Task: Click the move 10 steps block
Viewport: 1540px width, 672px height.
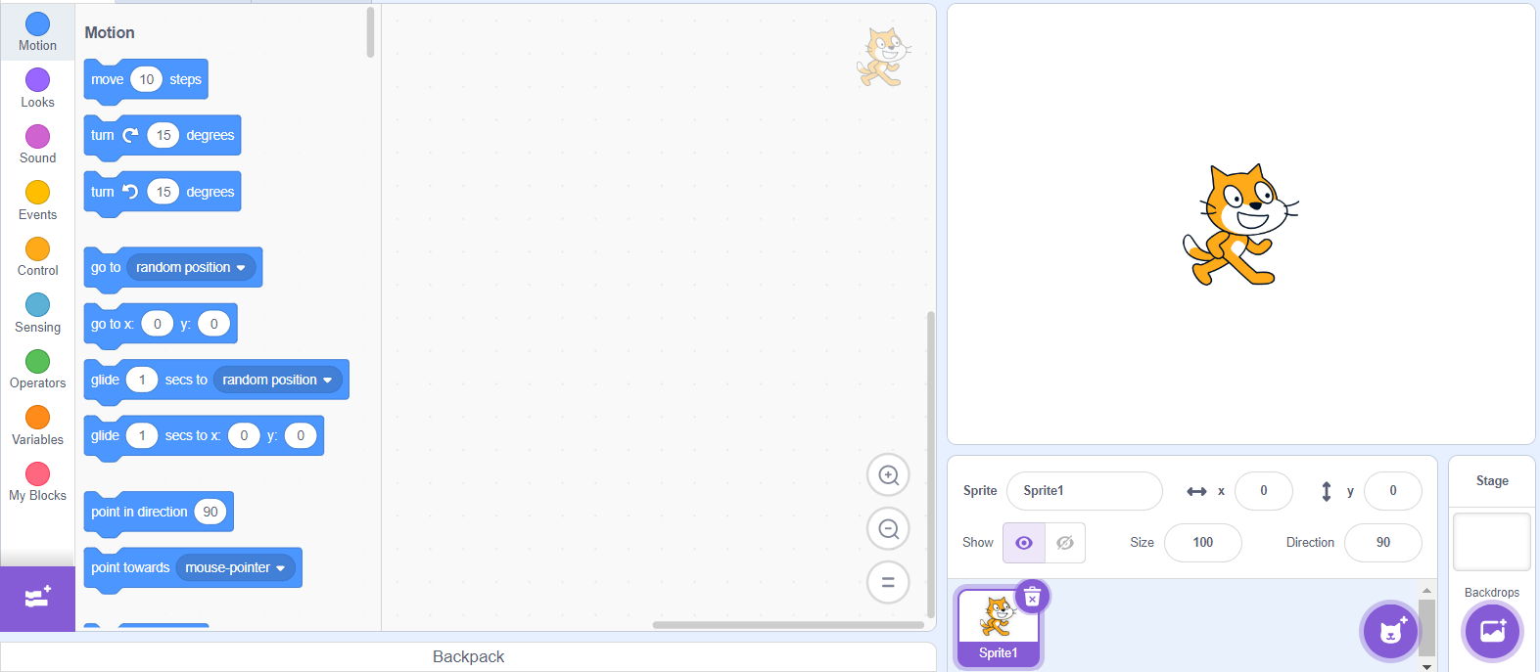Action: click(146, 81)
